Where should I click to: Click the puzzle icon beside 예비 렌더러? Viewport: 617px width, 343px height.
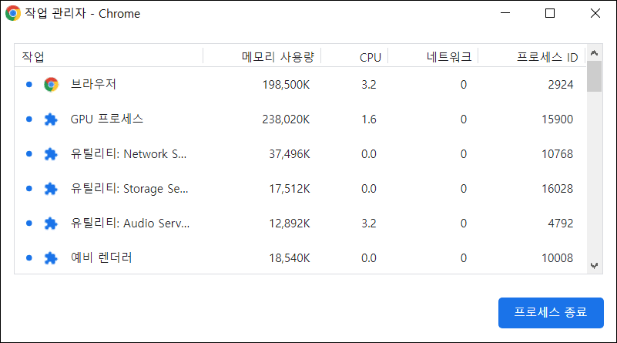point(51,258)
